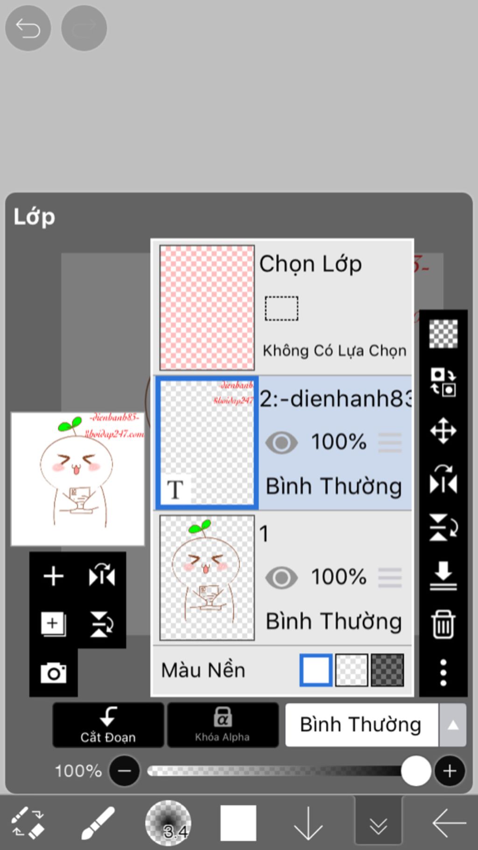Expand blend mode list arrow
Viewport: 478px width, 850px height.
point(453,725)
